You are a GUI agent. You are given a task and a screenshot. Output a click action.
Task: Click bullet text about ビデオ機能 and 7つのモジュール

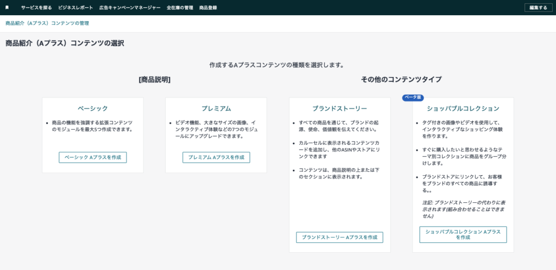[x=217, y=129]
